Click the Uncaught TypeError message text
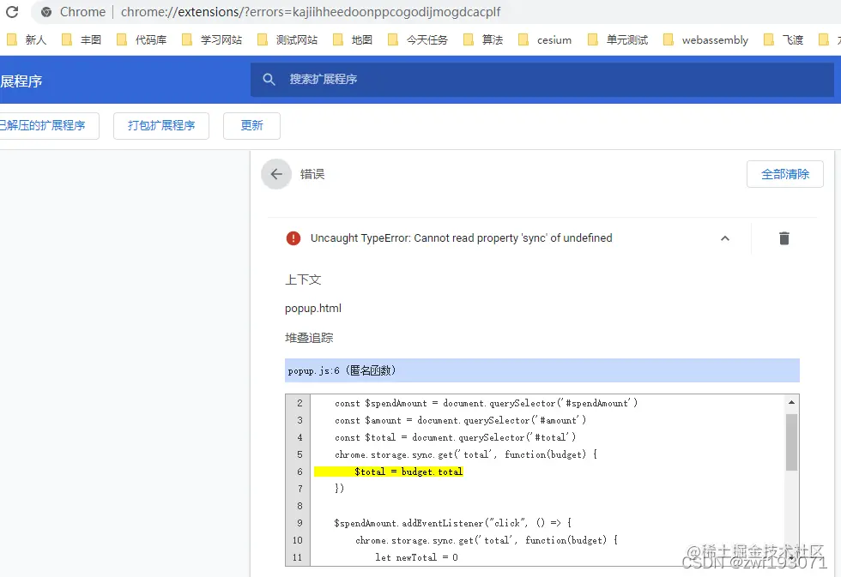The image size is (841, 577). point(462,237)
